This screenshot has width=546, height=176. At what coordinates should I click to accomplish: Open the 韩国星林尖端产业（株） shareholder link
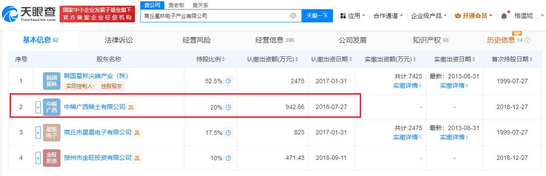pyautogui.click(x=96, y=76)
